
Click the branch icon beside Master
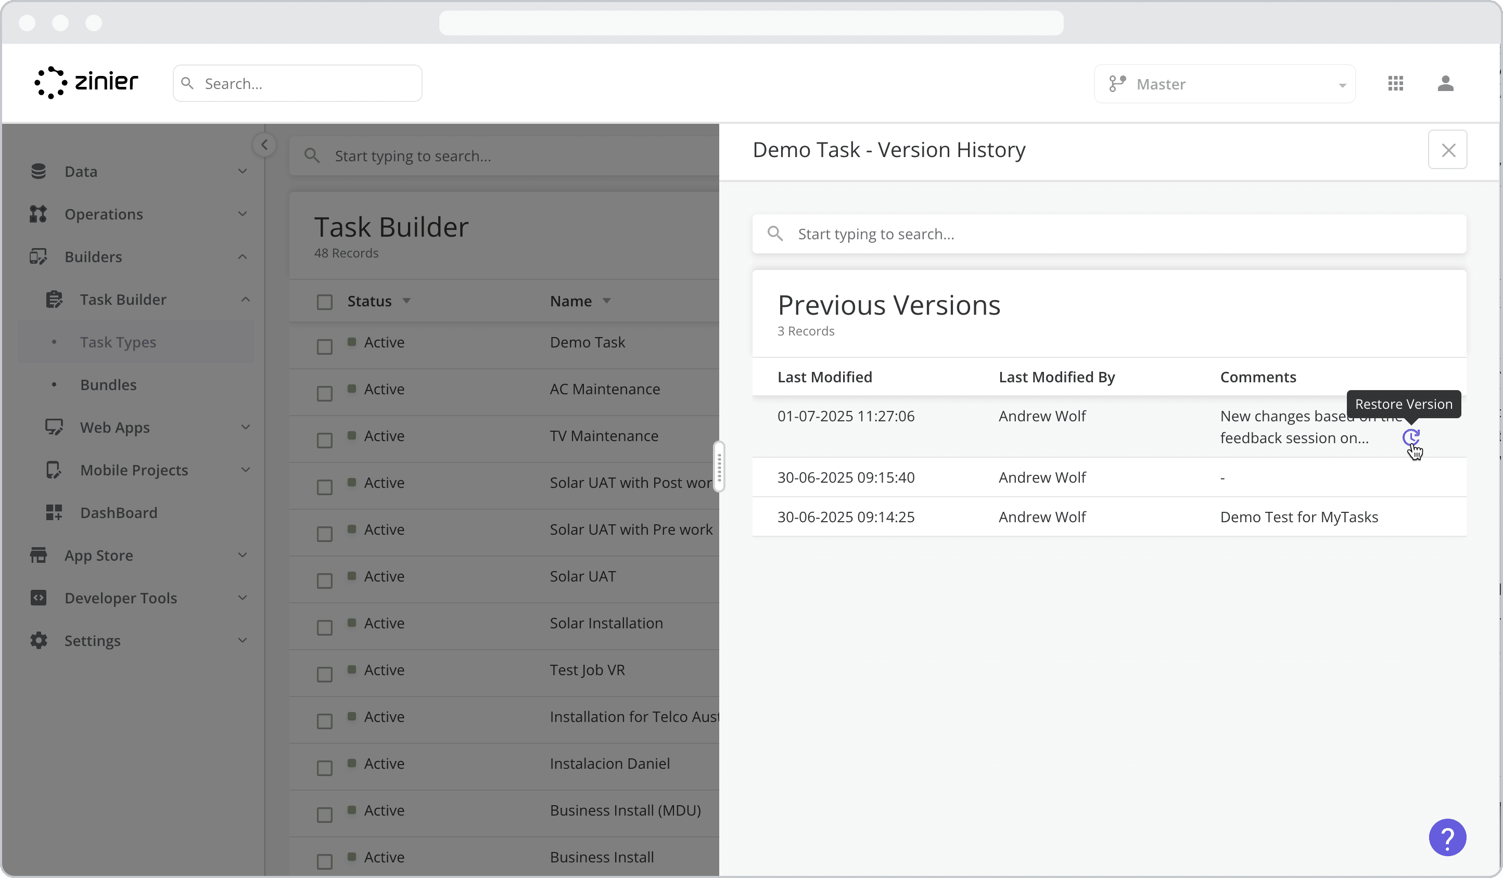[x=1117, y=84]
